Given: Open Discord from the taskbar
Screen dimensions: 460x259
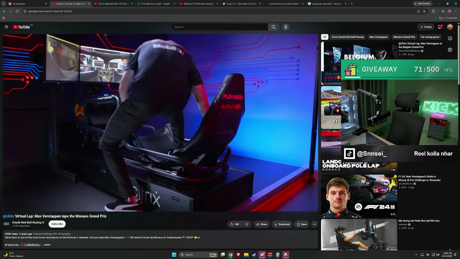Looking at the screenshot, I should point(262,255).
